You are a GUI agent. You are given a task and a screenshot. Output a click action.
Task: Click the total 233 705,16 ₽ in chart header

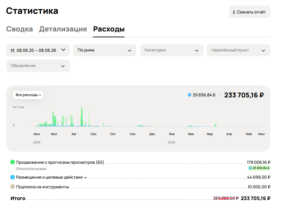coord(244,95)
